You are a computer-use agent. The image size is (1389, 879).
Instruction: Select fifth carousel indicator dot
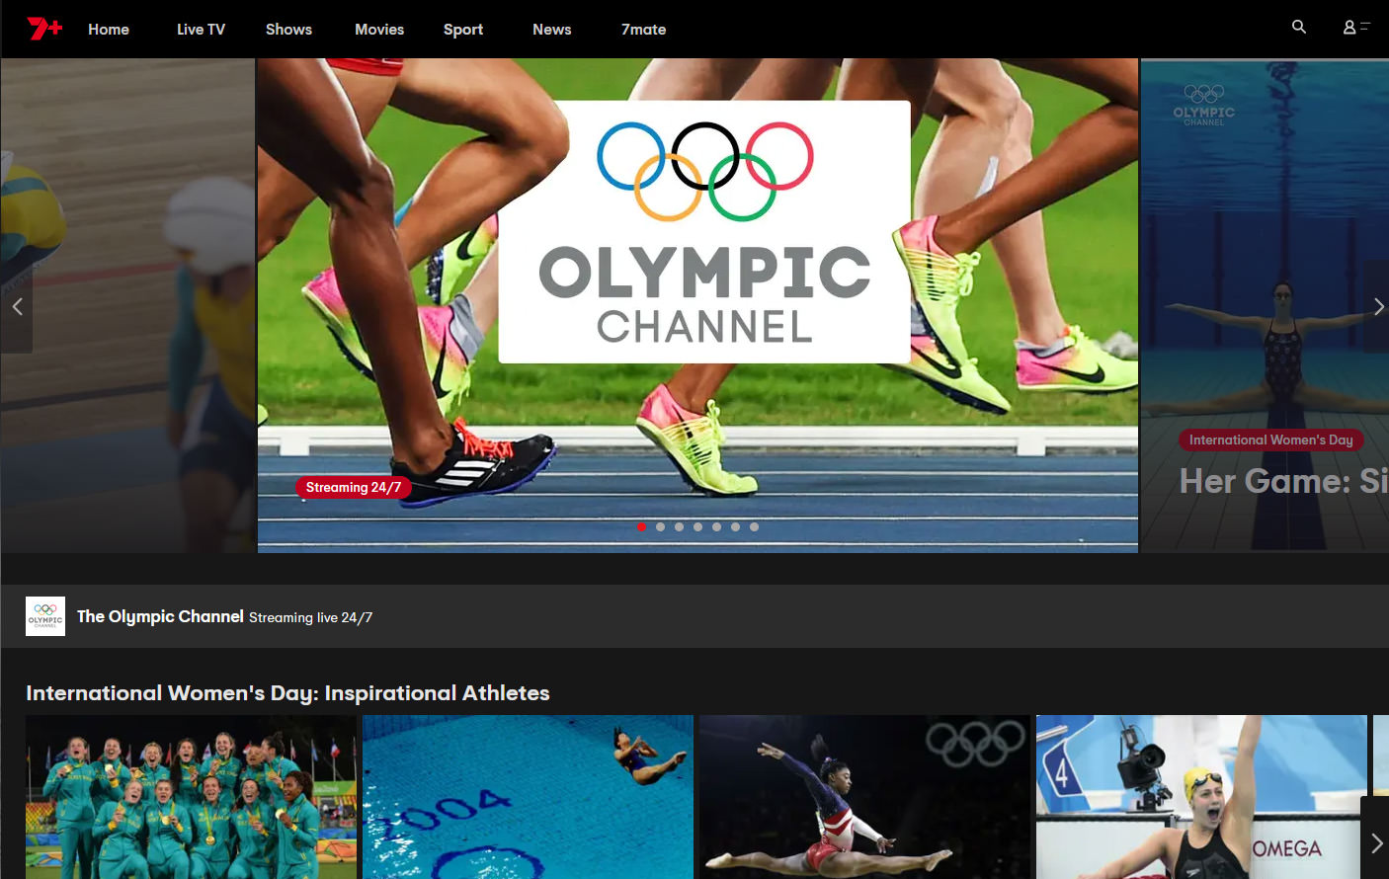click(x=717, y=527)
